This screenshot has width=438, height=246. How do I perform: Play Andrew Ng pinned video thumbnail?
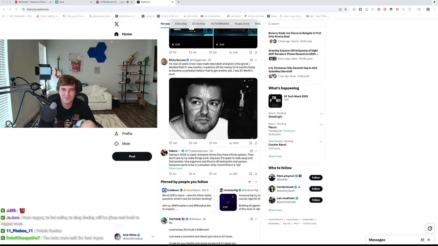click(228, 202)
